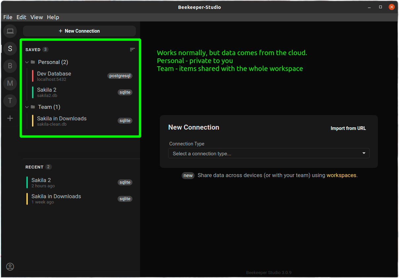
Task: Open the Select a connection type dropdown
Action: pos(269,153)
